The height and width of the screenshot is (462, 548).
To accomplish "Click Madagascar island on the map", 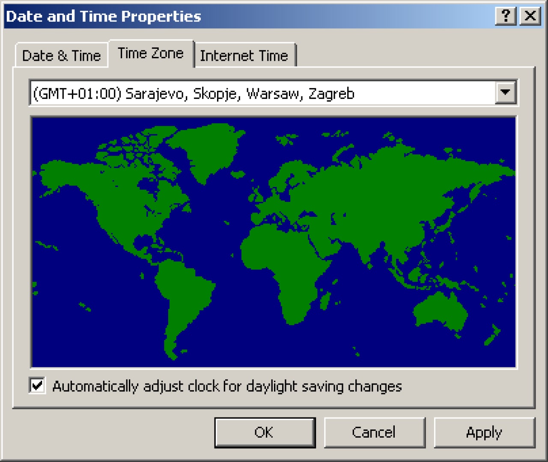I will (325, 300).
